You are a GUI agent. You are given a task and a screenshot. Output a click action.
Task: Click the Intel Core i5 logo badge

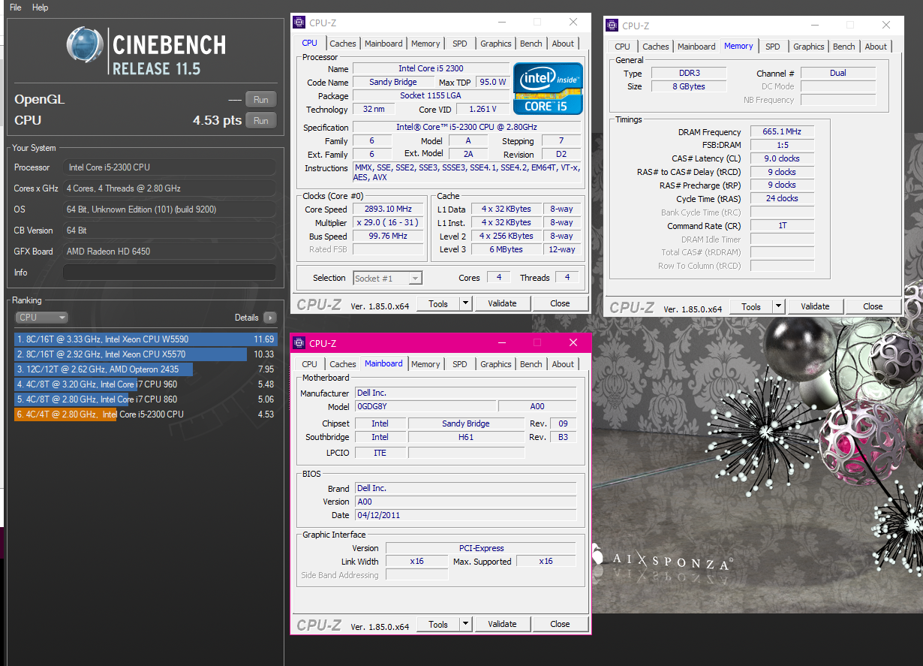coord(547,89)
